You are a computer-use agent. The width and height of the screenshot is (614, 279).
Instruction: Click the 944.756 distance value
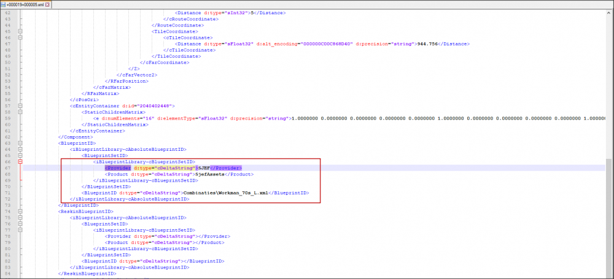(x=428, y=44)
